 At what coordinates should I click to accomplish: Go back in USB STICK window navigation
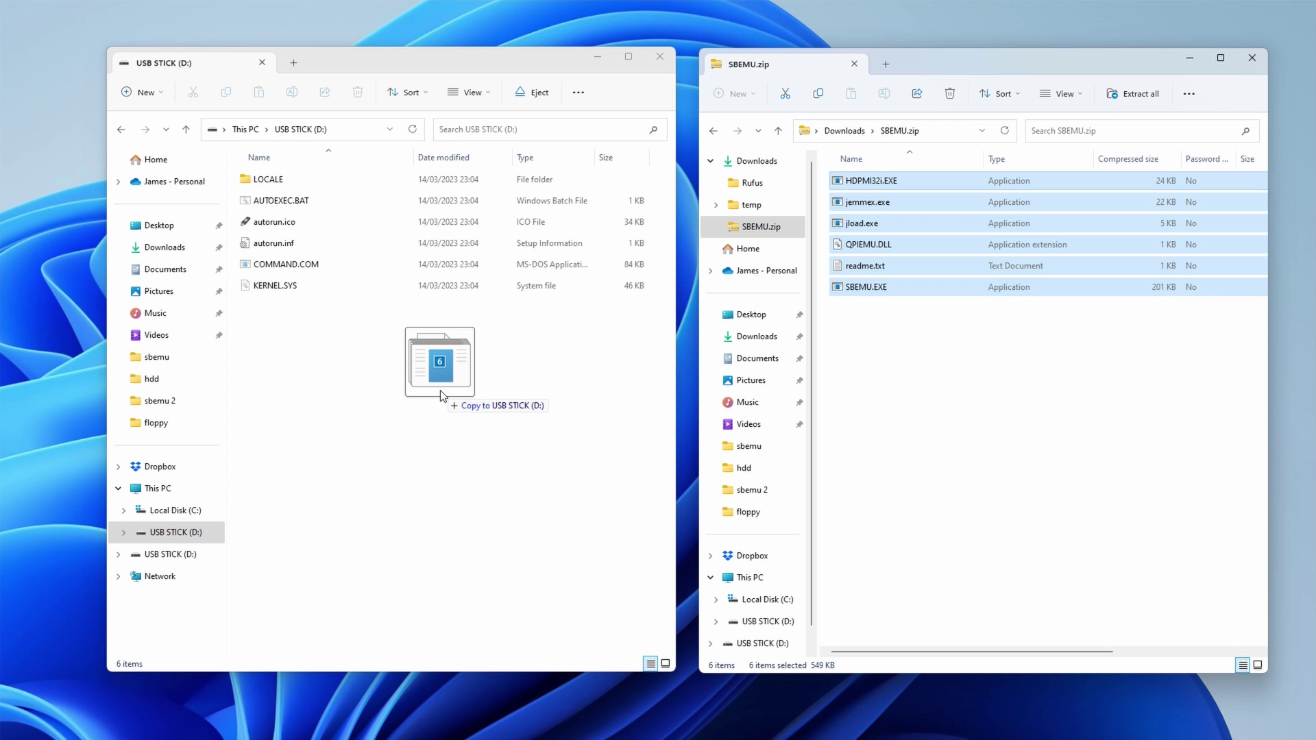121,129
